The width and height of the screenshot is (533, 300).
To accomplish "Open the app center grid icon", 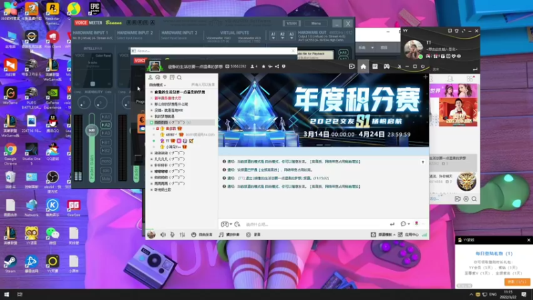I will (x=400, y=235).
